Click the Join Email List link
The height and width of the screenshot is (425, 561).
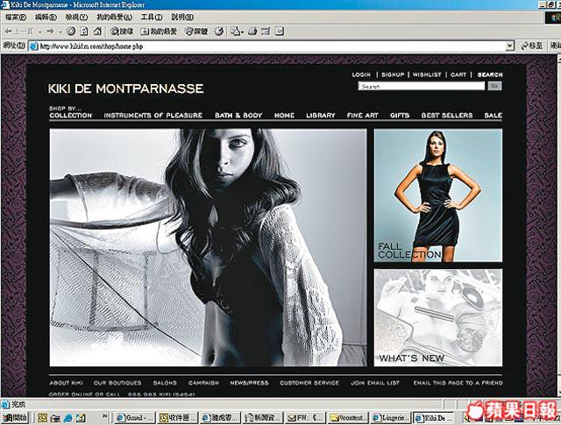pos(375,383)
